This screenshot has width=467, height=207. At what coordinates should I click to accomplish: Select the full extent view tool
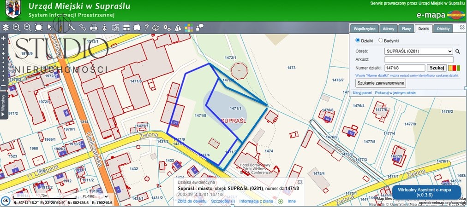(x=39, y=28)
